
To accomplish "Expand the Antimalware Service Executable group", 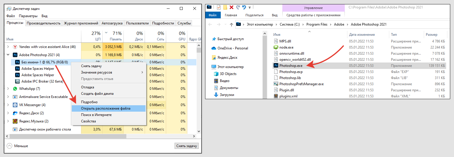I will [x=8, y=97].
